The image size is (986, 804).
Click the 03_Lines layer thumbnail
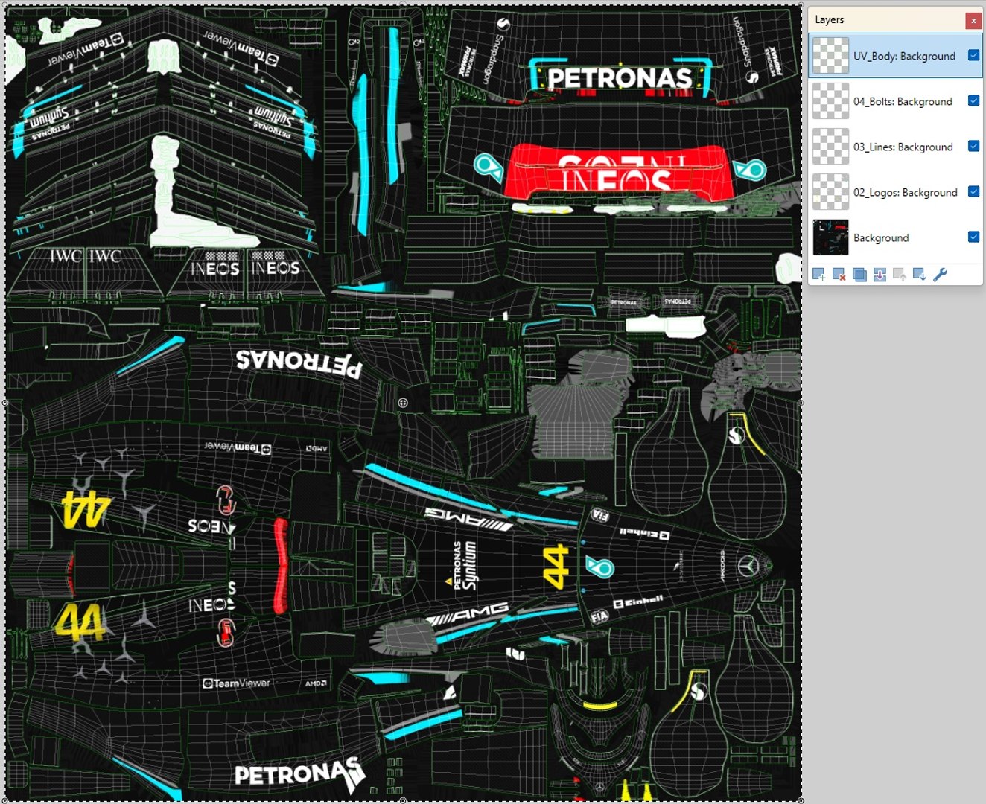click(x=830, y=147)
